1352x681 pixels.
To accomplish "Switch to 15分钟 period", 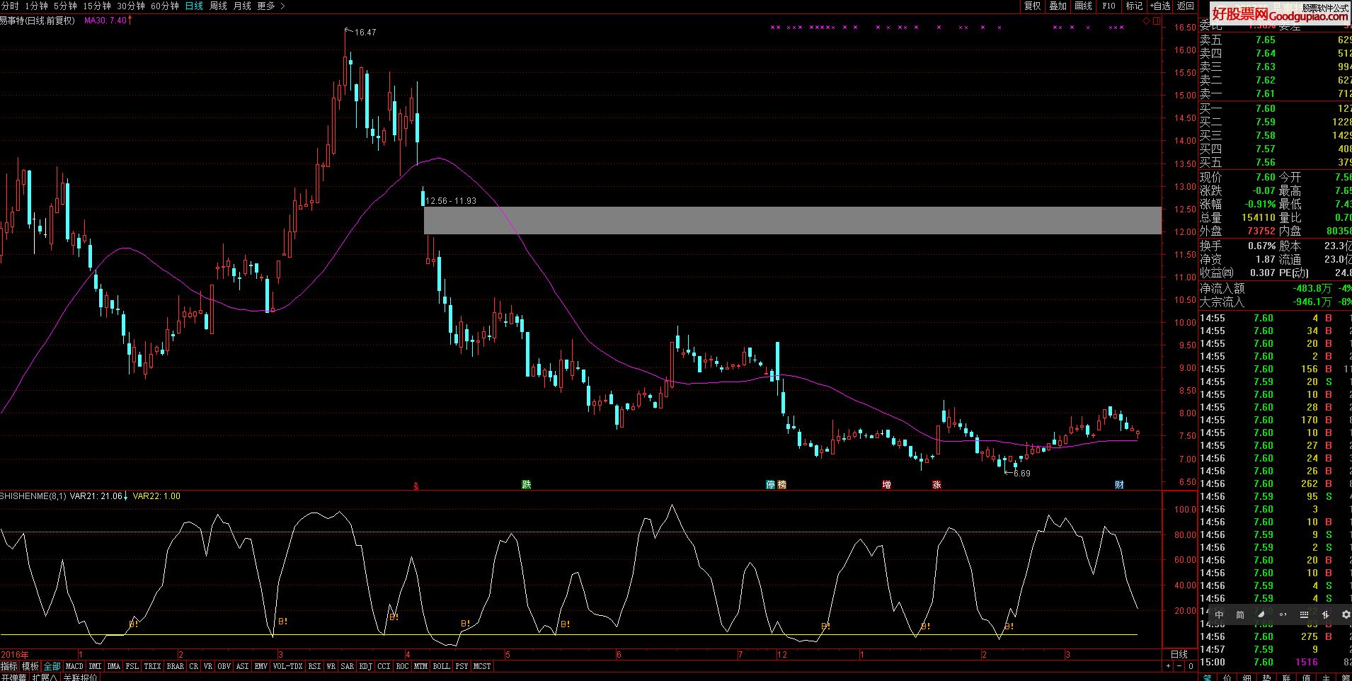I will (97, 6).
